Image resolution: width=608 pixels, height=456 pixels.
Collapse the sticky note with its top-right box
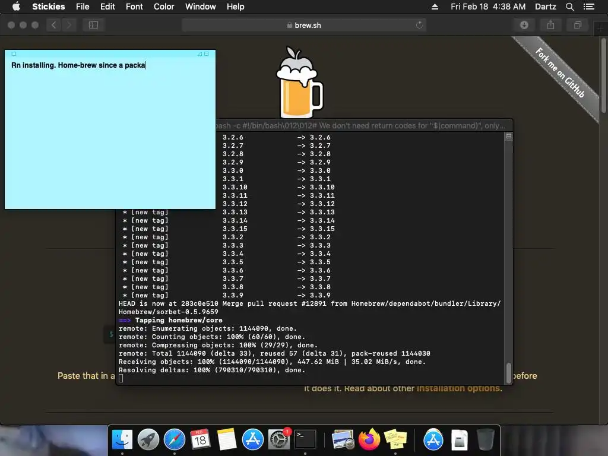[206, 54]
